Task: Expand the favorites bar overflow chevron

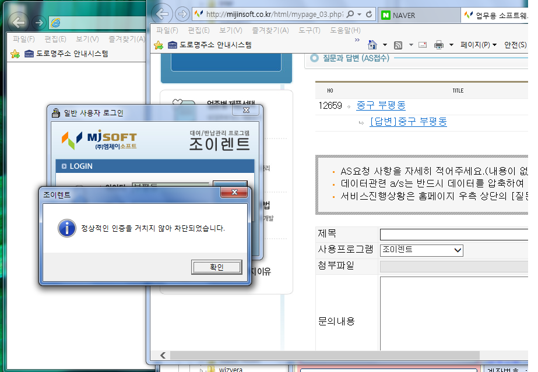Action: point(357,40)
